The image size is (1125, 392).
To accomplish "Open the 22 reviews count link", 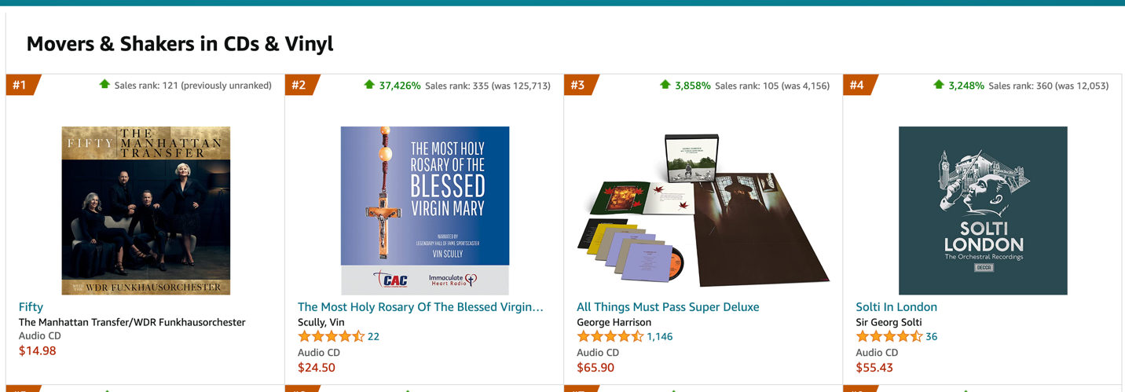I will 373,337.
